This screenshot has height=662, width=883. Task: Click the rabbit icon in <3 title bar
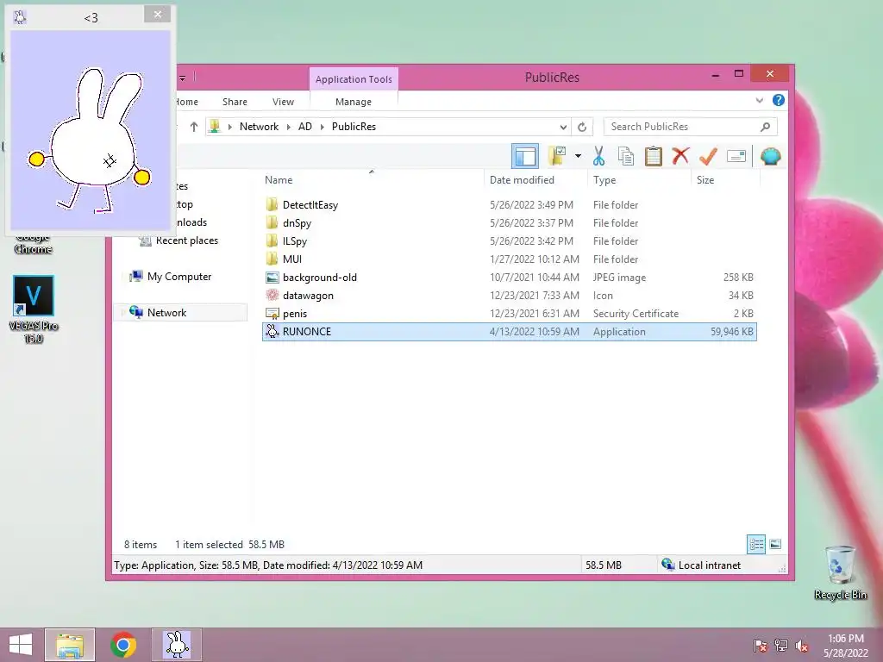tap(20, 17)
